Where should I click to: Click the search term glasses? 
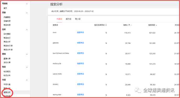56,43
